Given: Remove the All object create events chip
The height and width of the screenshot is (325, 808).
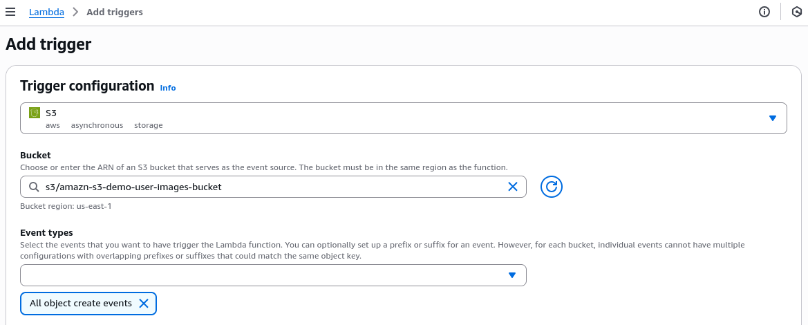Looking at the screenshot, I should (144, 304).
